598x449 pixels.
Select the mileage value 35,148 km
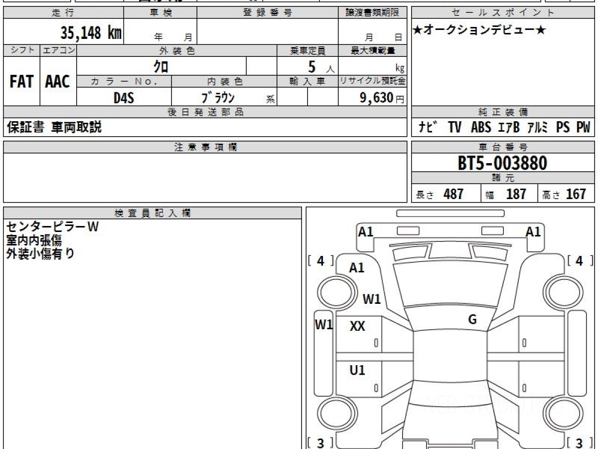(x=91, y=33)
